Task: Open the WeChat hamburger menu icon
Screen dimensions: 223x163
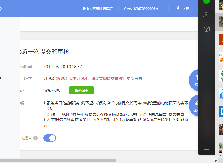Action: 207,148
